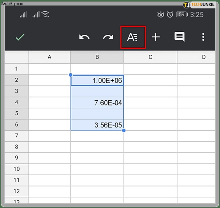220x208 pixels.
Task: Select cell containing 1.00E+06
Action: point(97,80)
